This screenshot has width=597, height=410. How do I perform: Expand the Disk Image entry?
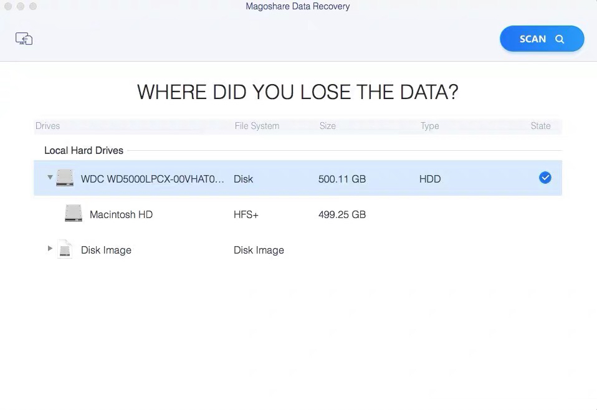[x=50, y=249]
